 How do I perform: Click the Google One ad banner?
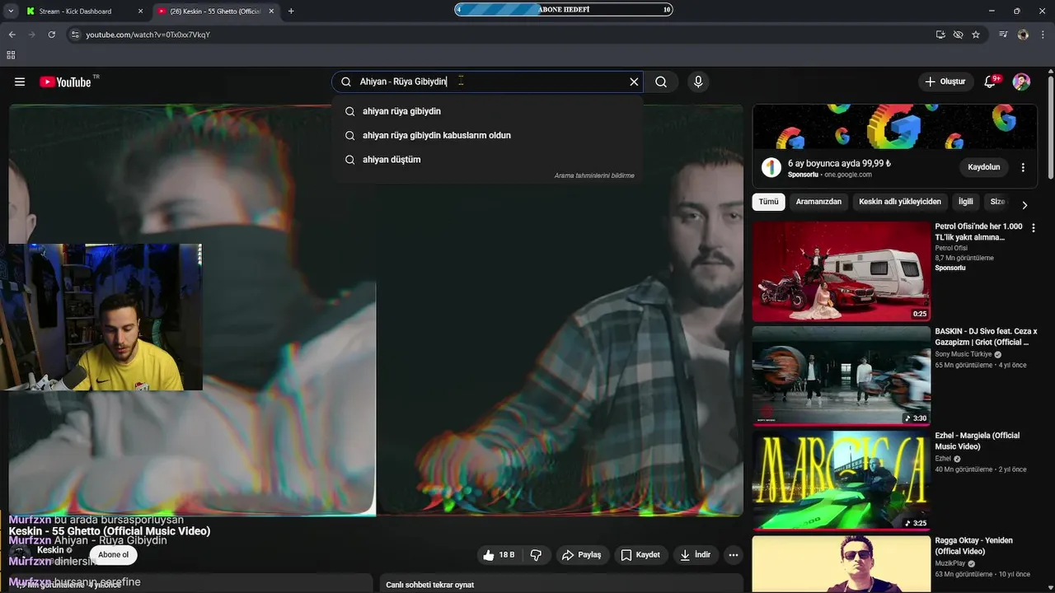tap(894, 127)
